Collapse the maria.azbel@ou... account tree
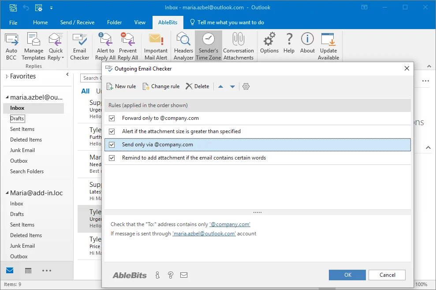Image resolution: width=436 pixels, height=290 pixels. tap(7, 97)
